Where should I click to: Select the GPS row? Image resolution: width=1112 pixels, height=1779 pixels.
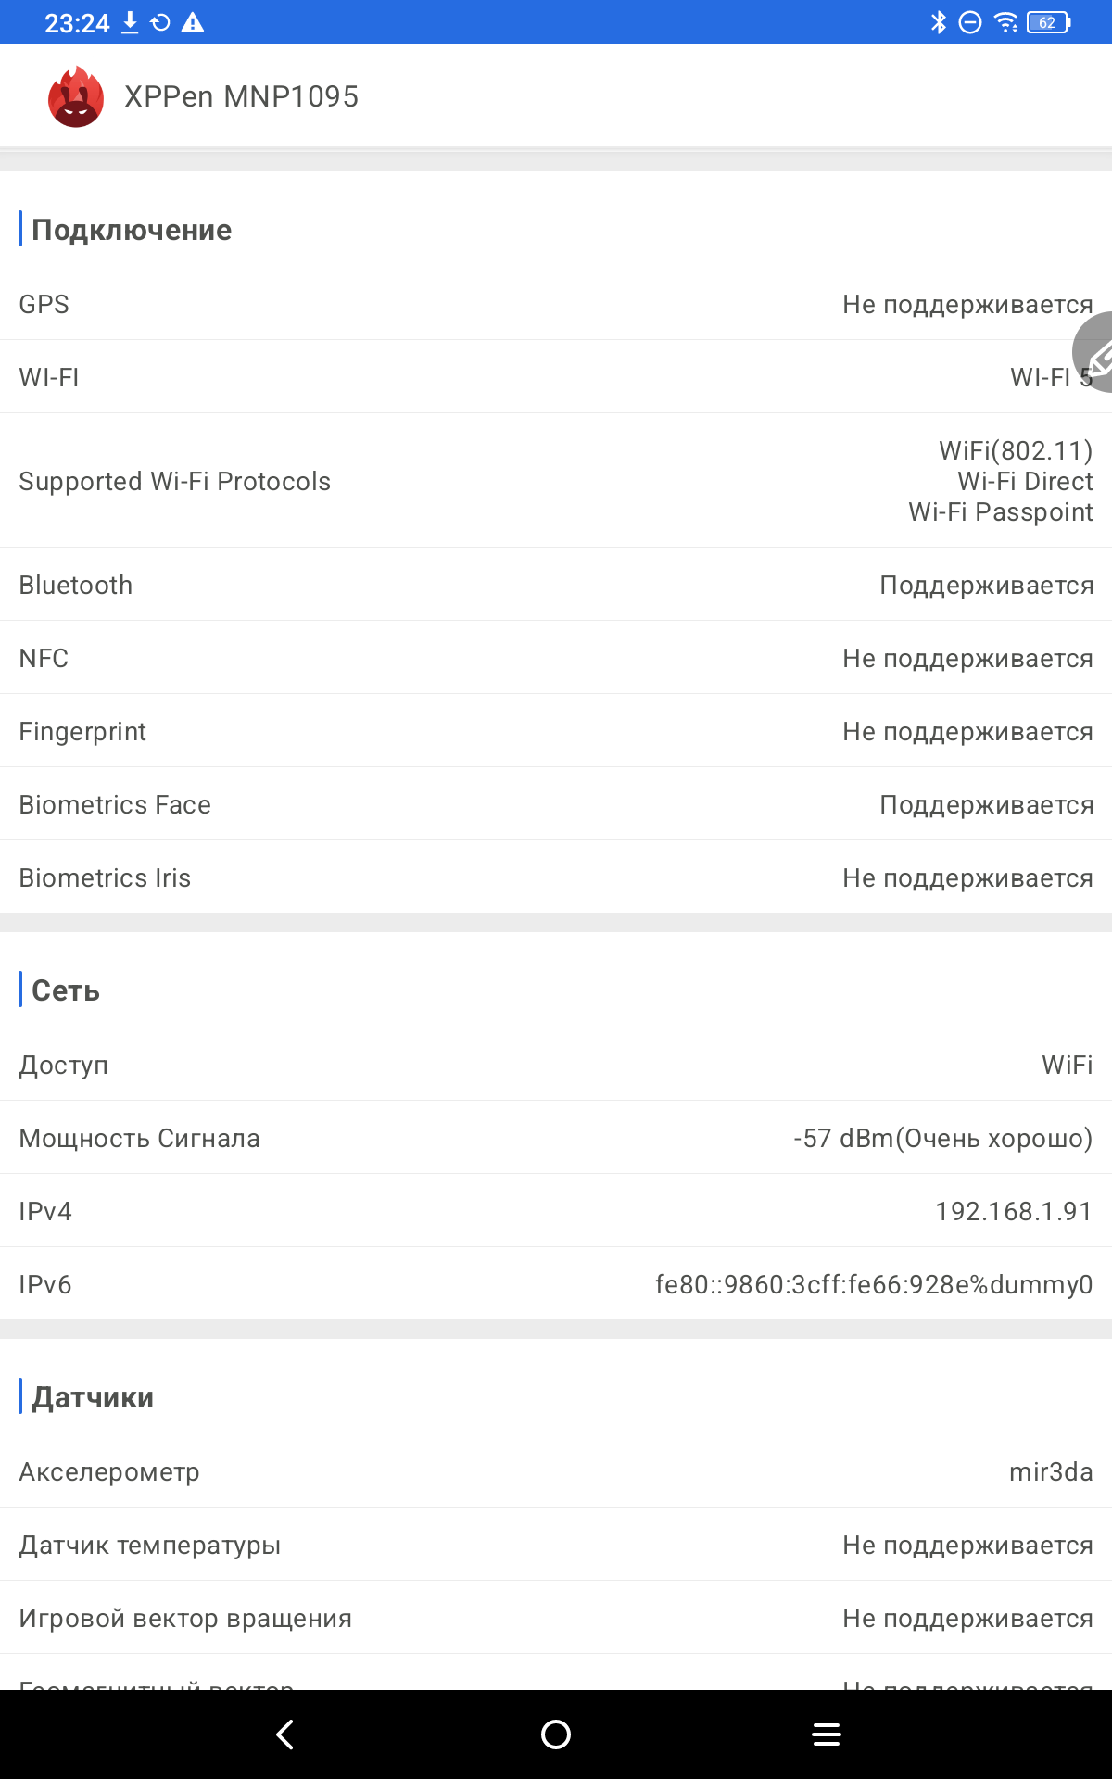tap(556, 304)
